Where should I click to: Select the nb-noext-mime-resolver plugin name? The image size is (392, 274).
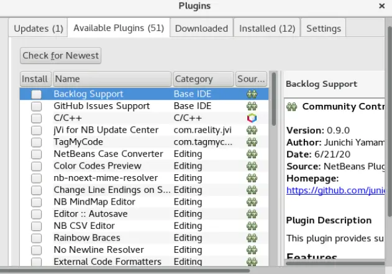click(106, 178)
